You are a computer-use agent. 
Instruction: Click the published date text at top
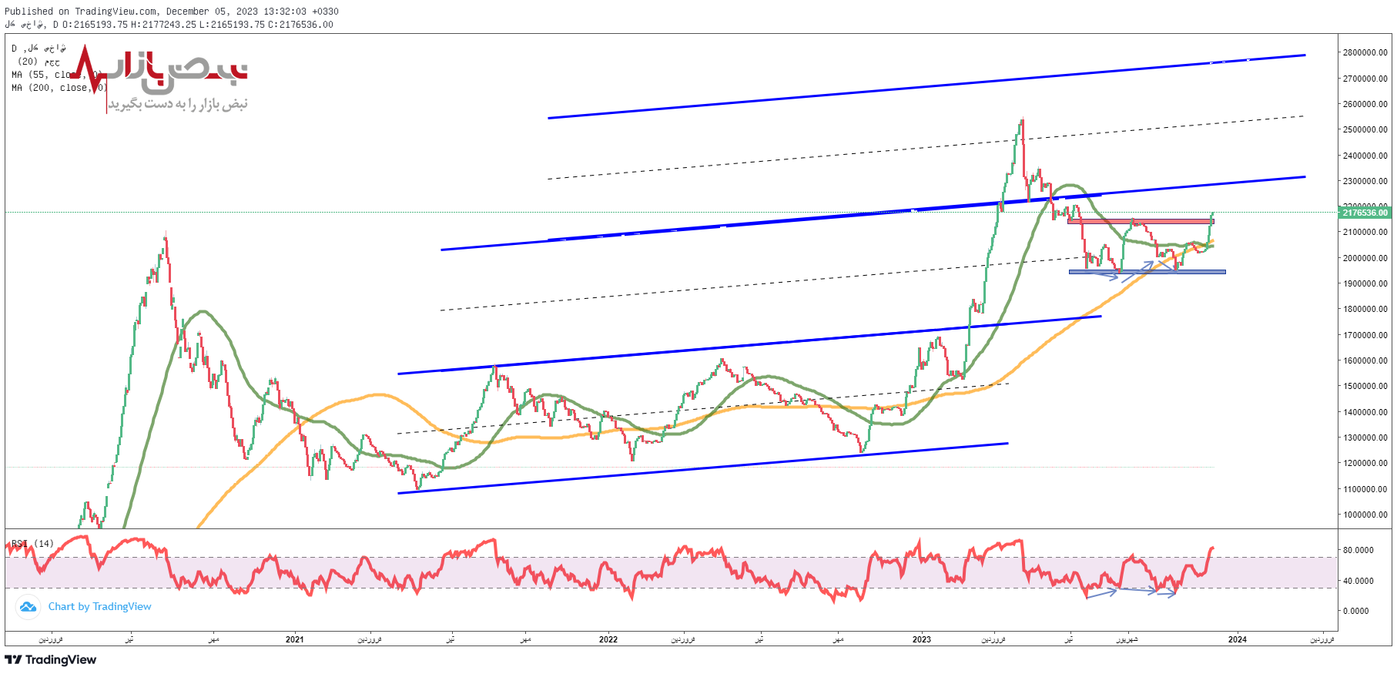pyautogui.click(x=172, y=12)
